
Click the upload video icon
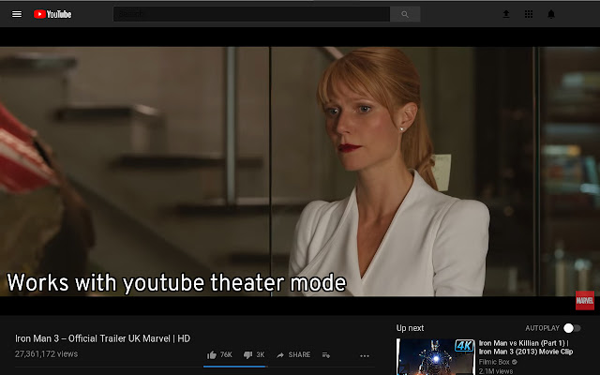point(506,14)
